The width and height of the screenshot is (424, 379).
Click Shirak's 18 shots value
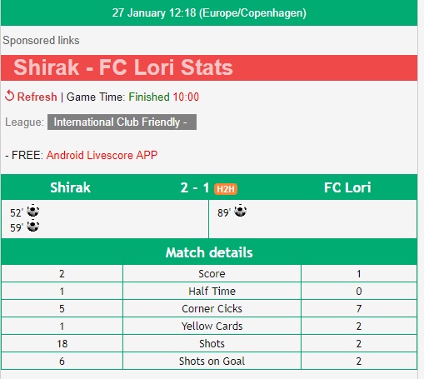(x=62, y=344)
